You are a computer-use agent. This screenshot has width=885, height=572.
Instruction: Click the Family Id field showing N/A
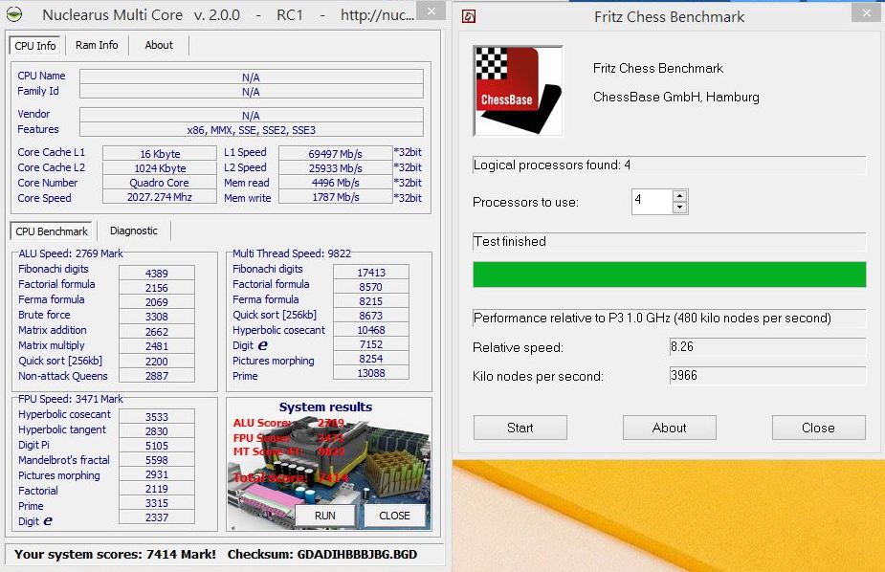coord(252,92)
